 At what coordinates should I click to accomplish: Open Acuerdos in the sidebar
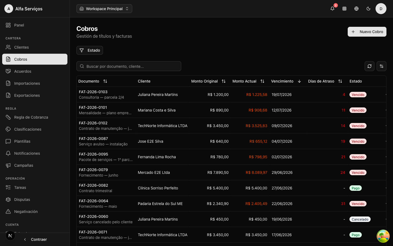35,71
